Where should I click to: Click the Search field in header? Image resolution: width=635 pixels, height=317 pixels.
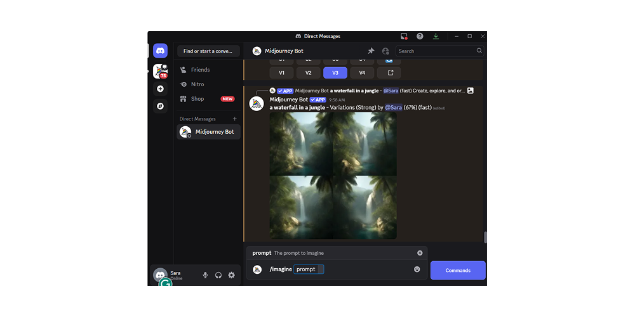tap(439, 51)
